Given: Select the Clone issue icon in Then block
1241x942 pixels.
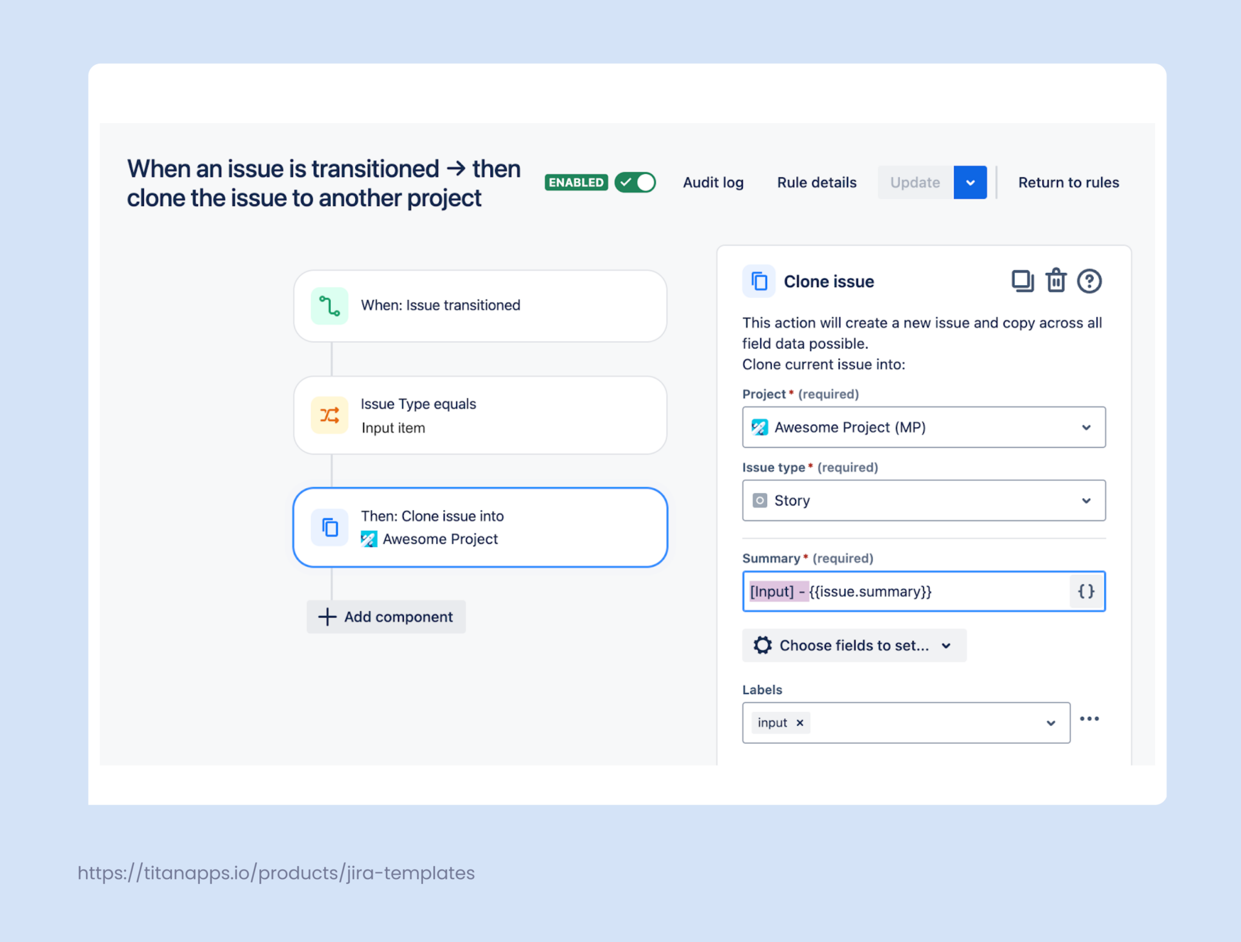Looking at the screenshot, I should tap(329, 527).
